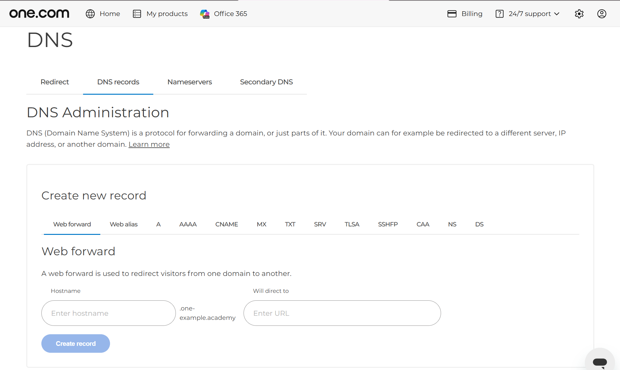Click the Home globe icon
620x370 pixels.
(90, 14)
